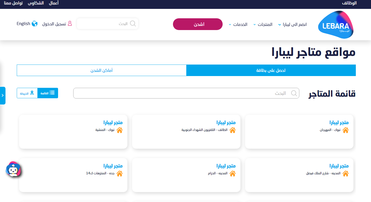This screenshot has height=202, width=371.
Task: Open تواصل معنا contact link
Action: pos(13,3)
